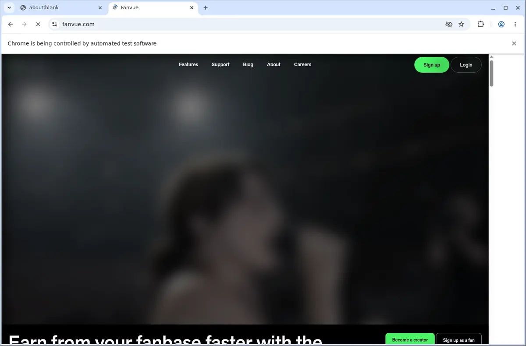Viewport: 526px width, 346px height.
Task: Click Sign up as a fan button
Action: pos(458,339)
